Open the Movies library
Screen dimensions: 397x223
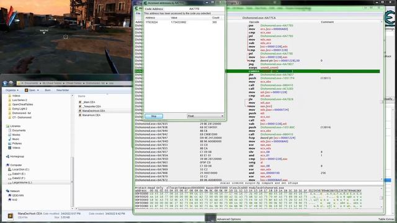pos(16,135)
